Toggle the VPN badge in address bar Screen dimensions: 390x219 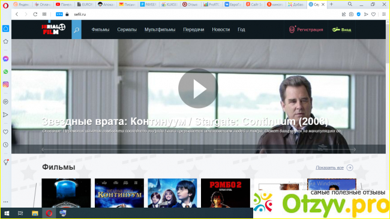point(59,14)
